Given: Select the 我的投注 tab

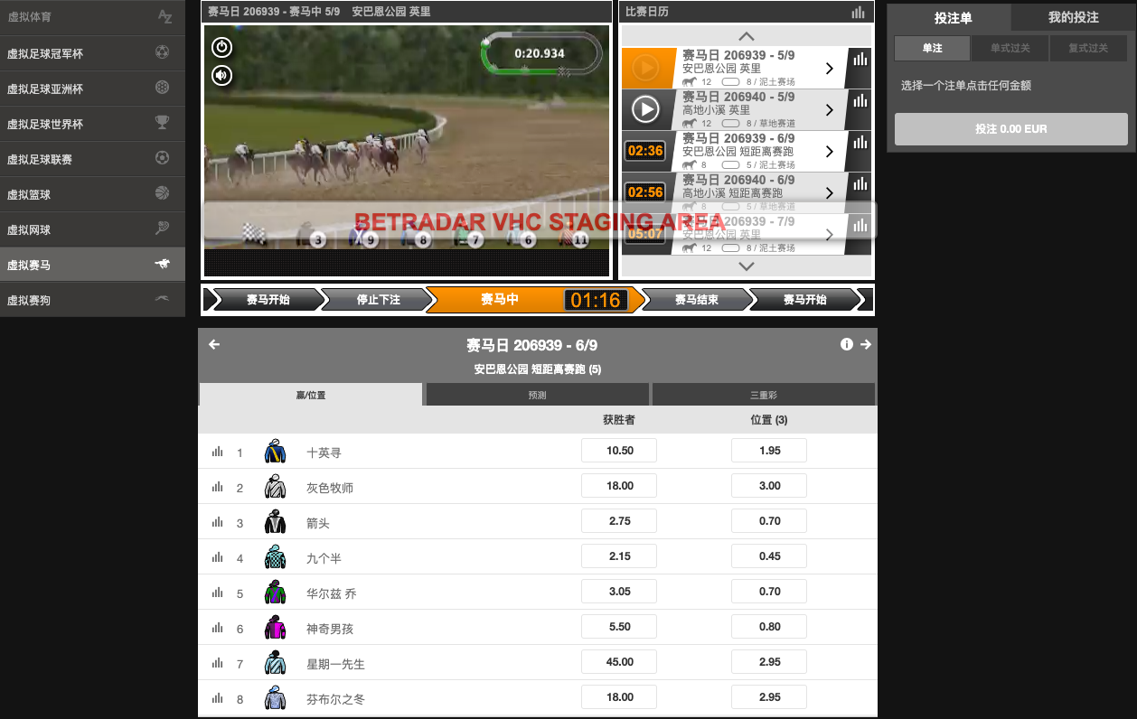Looking at the screenshot, I should click(x=1073, y=17).
